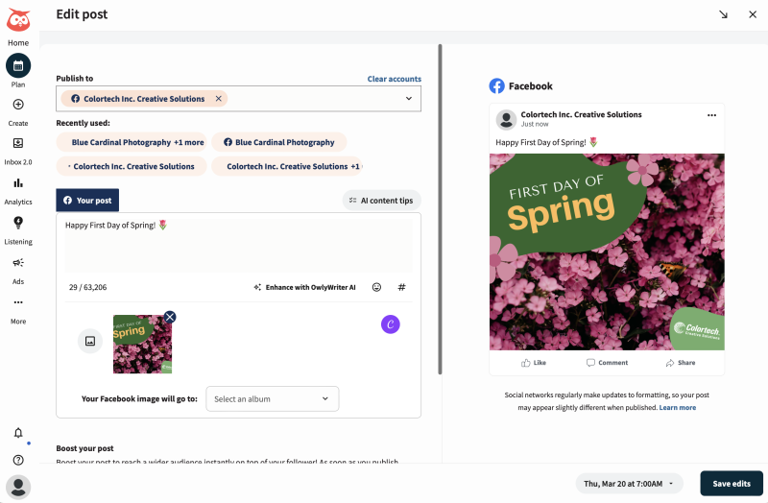Click the Boost your post heading
This screenshot has width=768, height=503.
[84, 448]
